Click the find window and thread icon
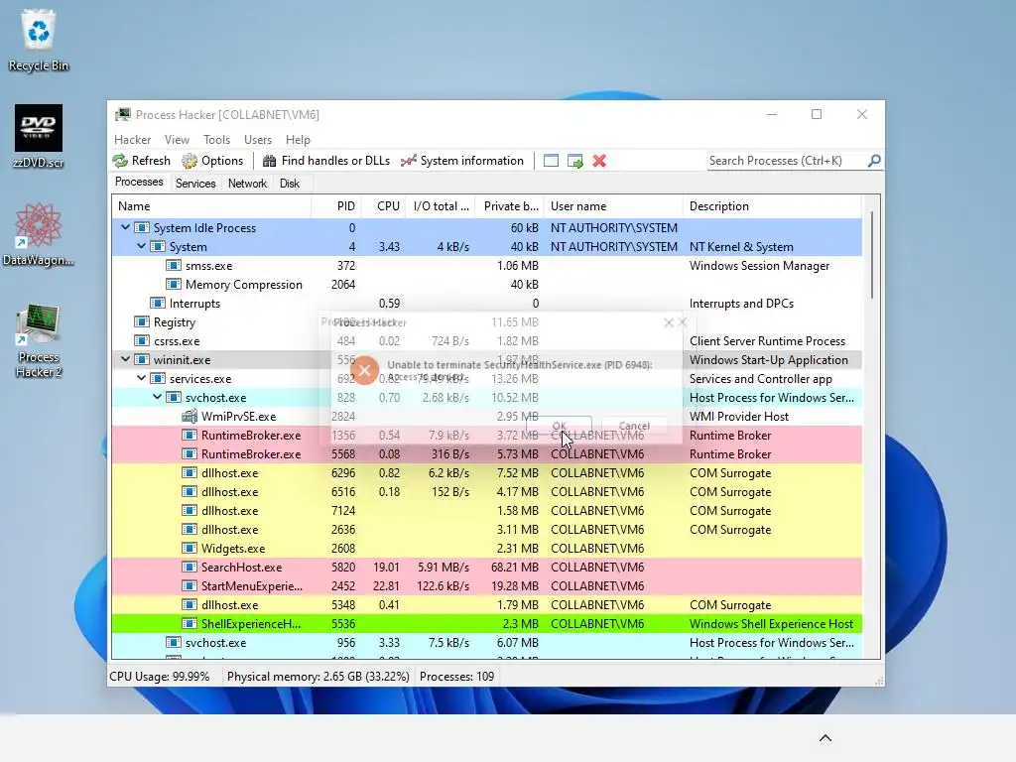1016x762 pixels. [574, 161]
